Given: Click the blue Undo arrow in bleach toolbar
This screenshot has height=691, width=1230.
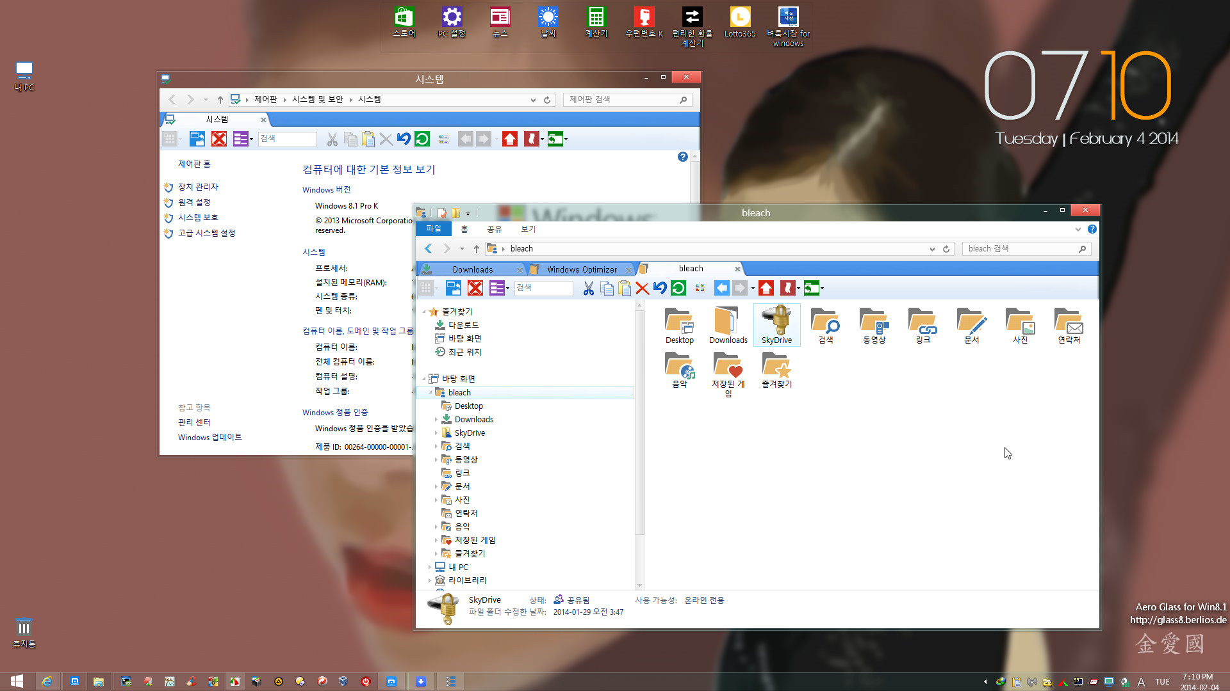Looking at the screenshot, I should 660,289.
